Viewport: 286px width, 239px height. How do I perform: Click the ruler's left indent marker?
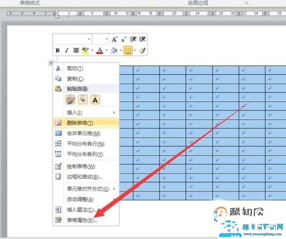pos(57,16)
